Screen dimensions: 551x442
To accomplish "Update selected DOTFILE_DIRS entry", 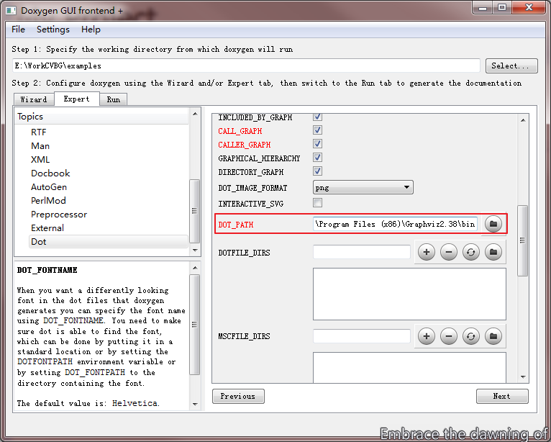I will (471, 252).
